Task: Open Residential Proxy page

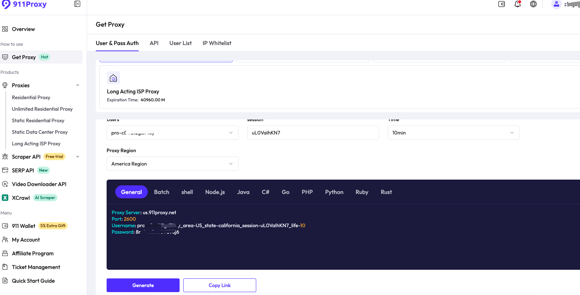Action: [31, 97]
